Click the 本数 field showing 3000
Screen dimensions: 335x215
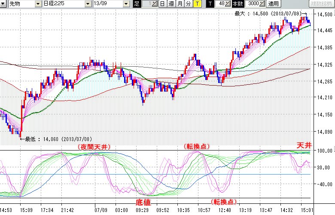tap(252, 4)
